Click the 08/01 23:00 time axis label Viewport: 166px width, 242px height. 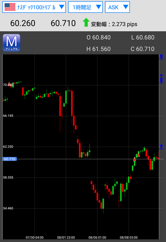click(x=66, y=237)
